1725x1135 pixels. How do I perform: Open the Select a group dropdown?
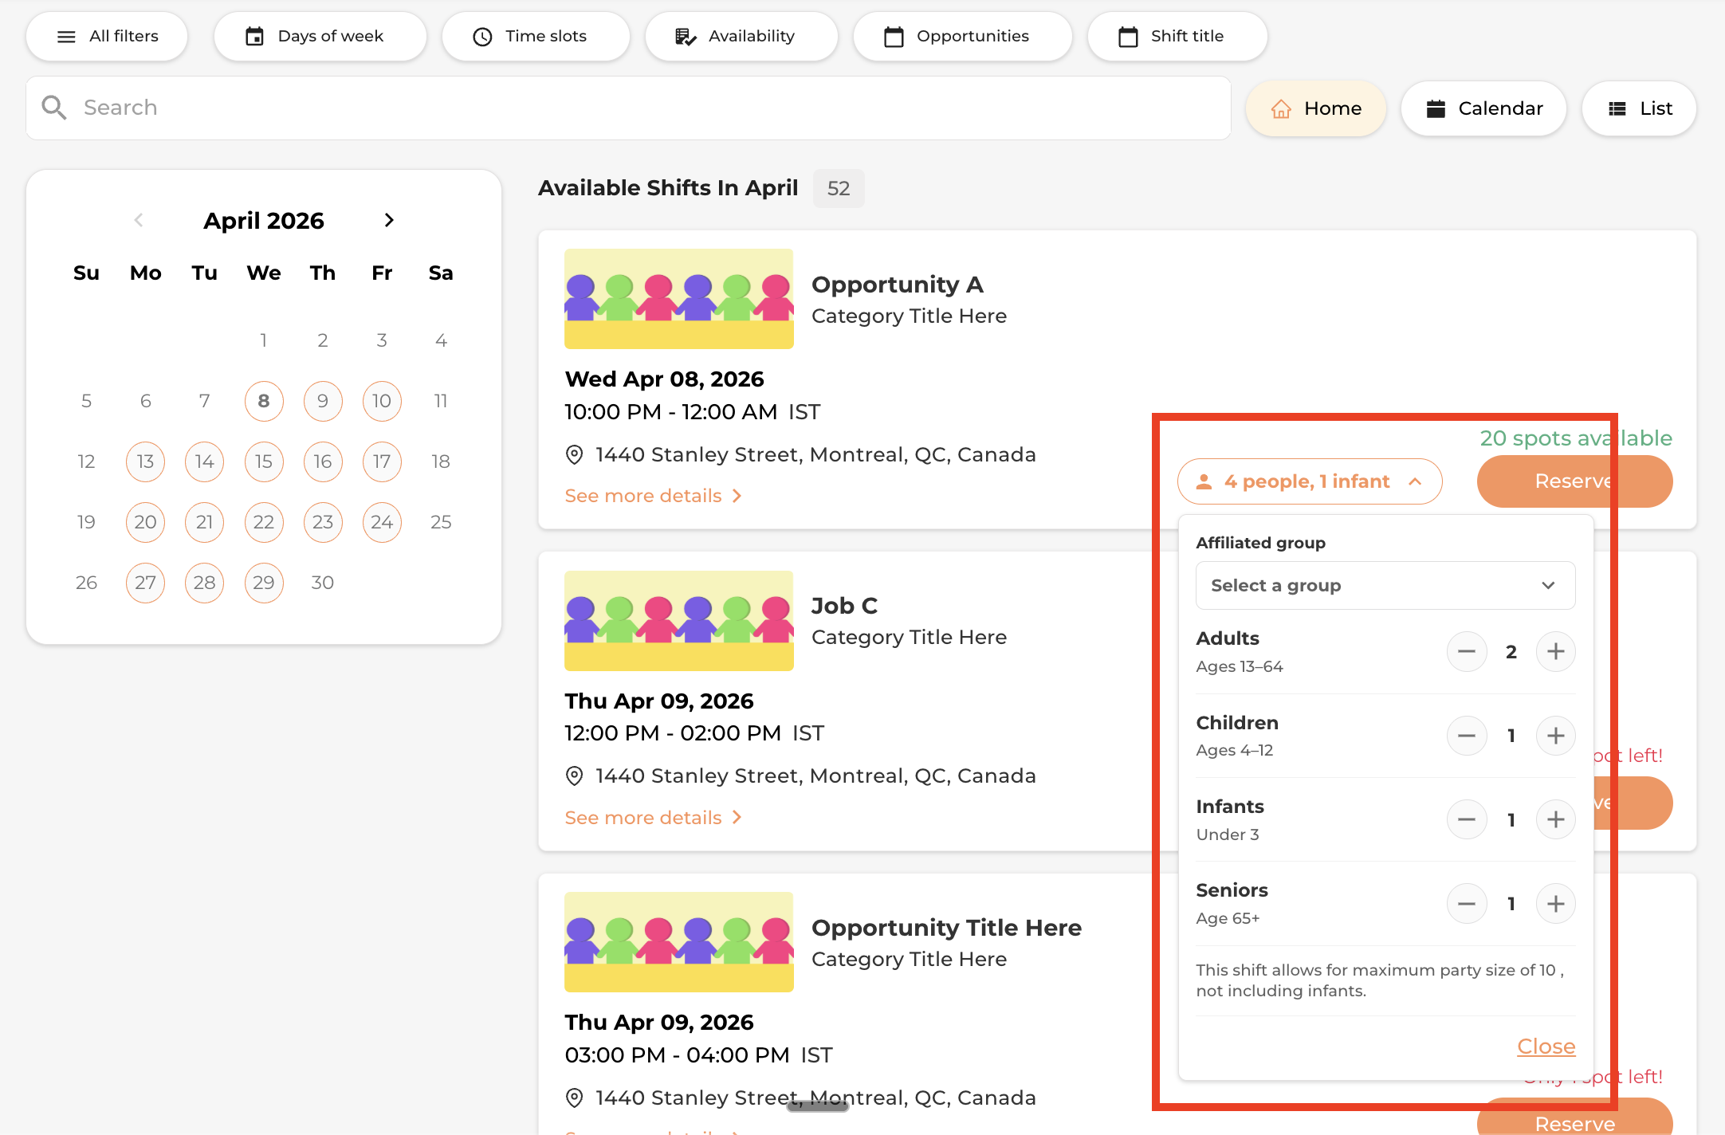(1385, 586)
